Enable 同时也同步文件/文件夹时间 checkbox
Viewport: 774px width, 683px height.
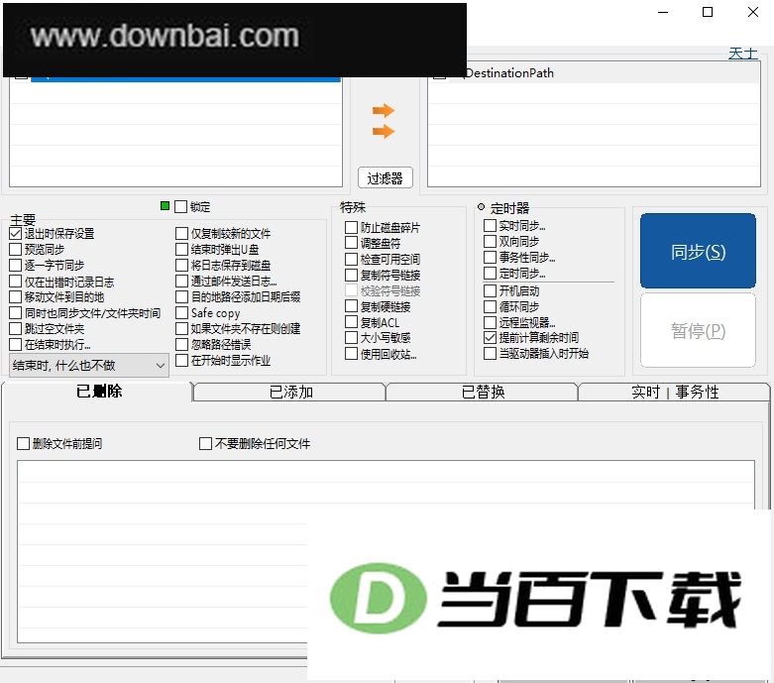pos(16,313)
